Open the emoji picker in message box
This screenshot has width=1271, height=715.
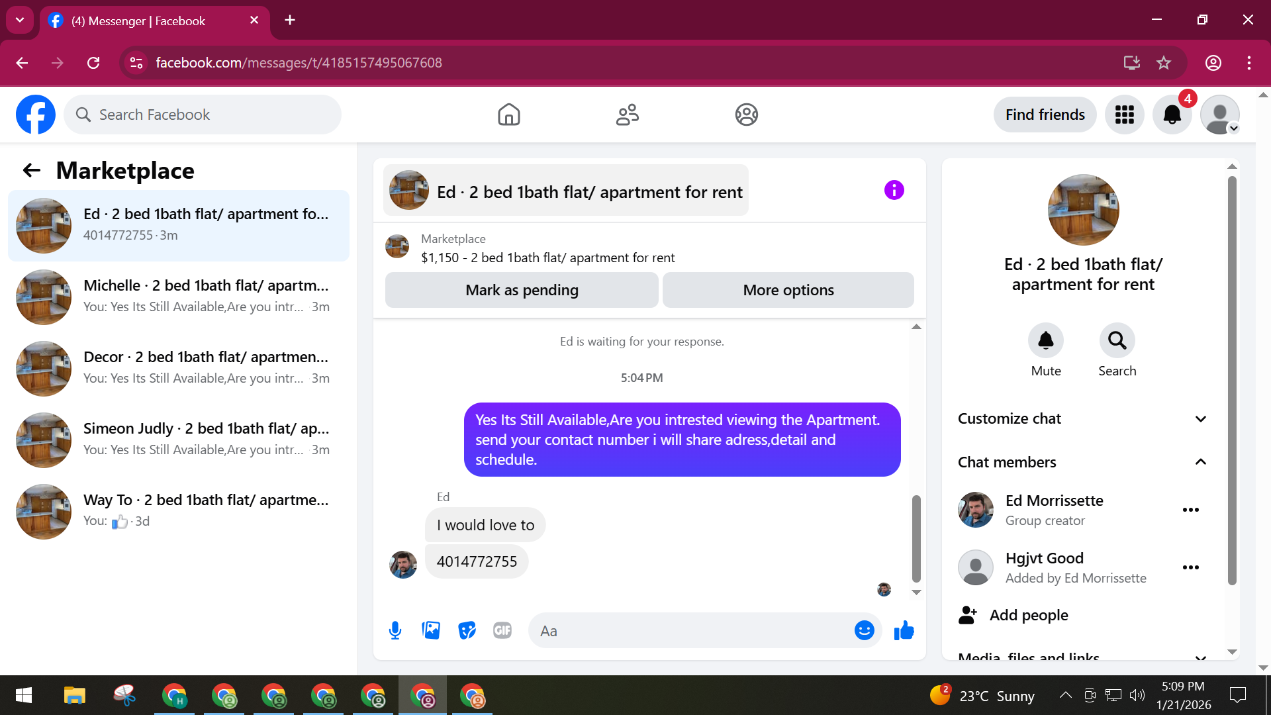click(x=864, y=630)
